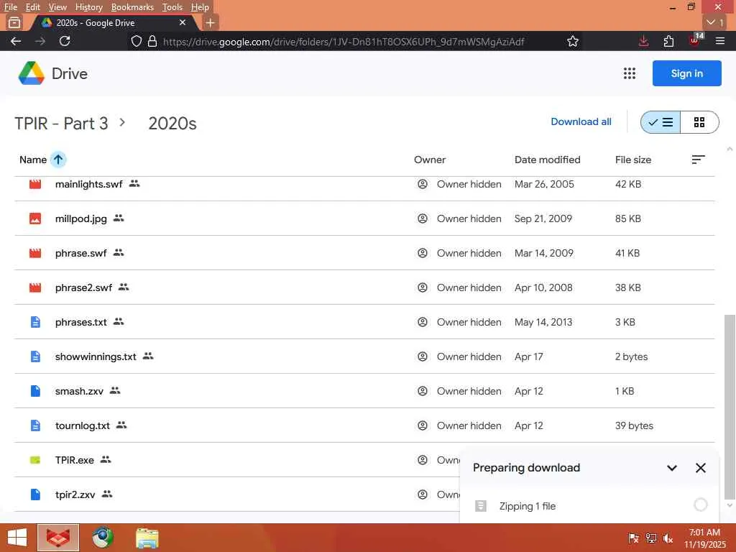Open the Google apps grid
Image resolution: width=736 pixels, height=552 pixels.
(630, 73)
